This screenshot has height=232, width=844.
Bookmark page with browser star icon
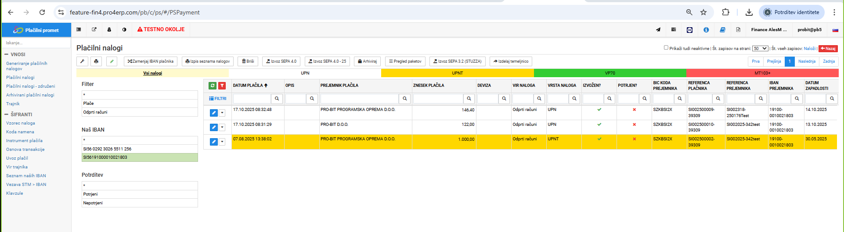coord(703,12)
